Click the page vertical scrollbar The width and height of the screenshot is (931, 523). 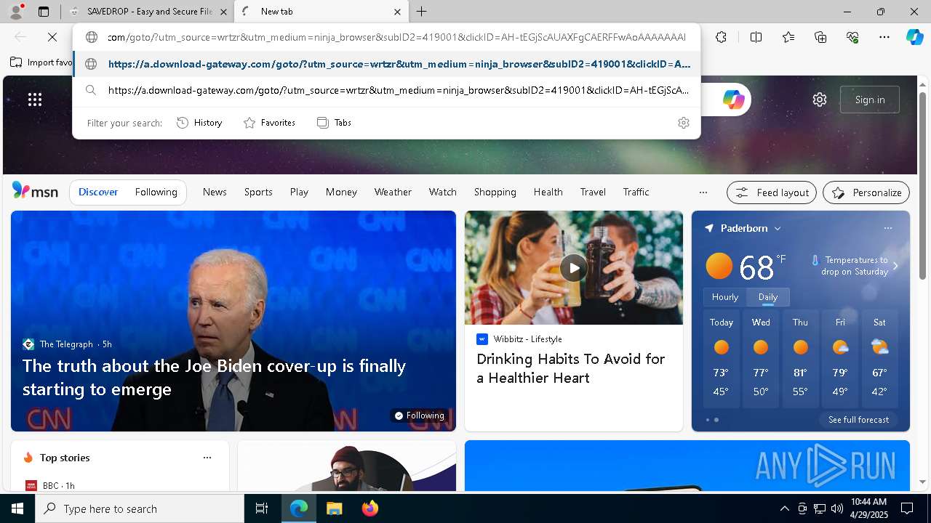pos(922,186)
